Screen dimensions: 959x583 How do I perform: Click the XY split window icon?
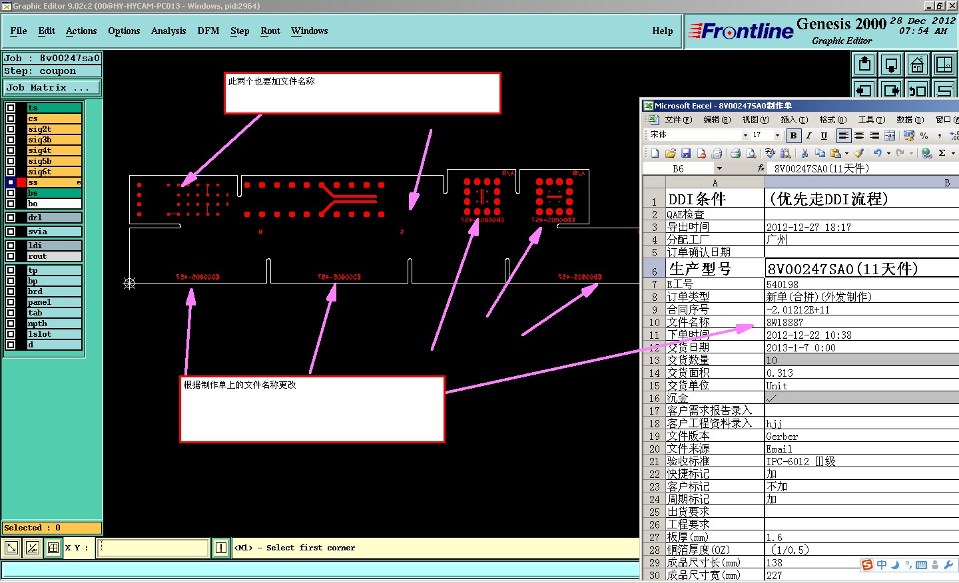(x=944, y=65)
